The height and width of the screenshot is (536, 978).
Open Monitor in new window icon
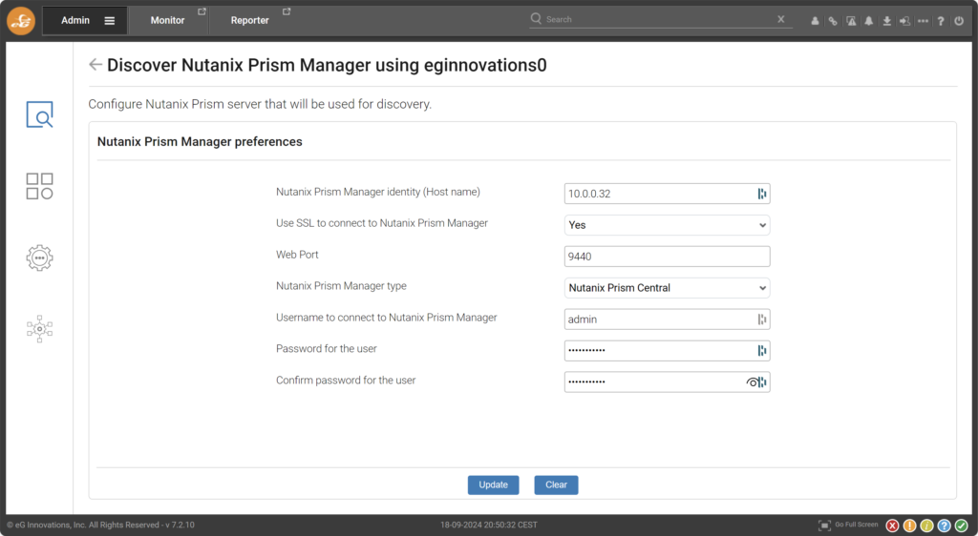click(x=202, y=11)
